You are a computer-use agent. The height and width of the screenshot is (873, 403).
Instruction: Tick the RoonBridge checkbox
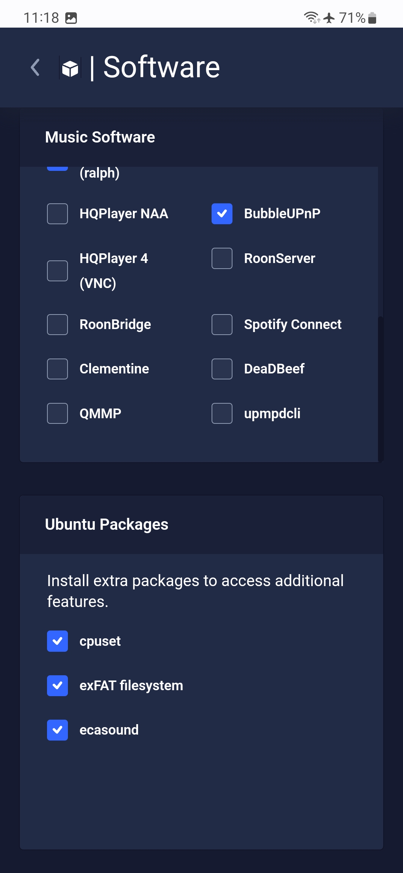[57, 325]
